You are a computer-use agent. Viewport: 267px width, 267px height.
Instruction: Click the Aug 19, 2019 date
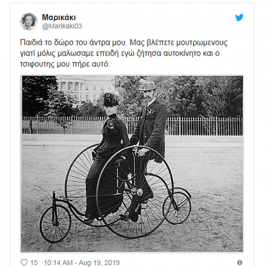(99, 262)
